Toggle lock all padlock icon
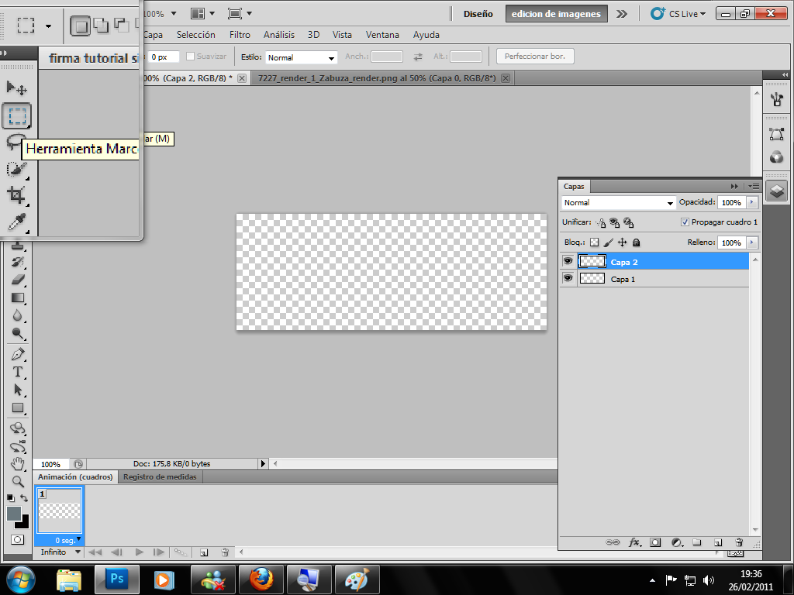 637,242
